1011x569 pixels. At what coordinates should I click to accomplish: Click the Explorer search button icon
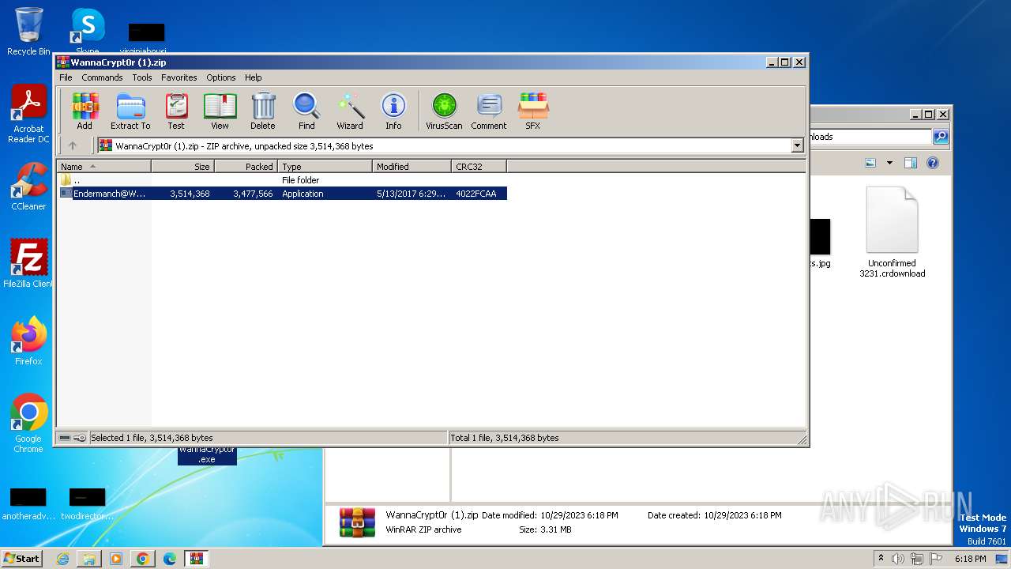(x=941, y=137)
